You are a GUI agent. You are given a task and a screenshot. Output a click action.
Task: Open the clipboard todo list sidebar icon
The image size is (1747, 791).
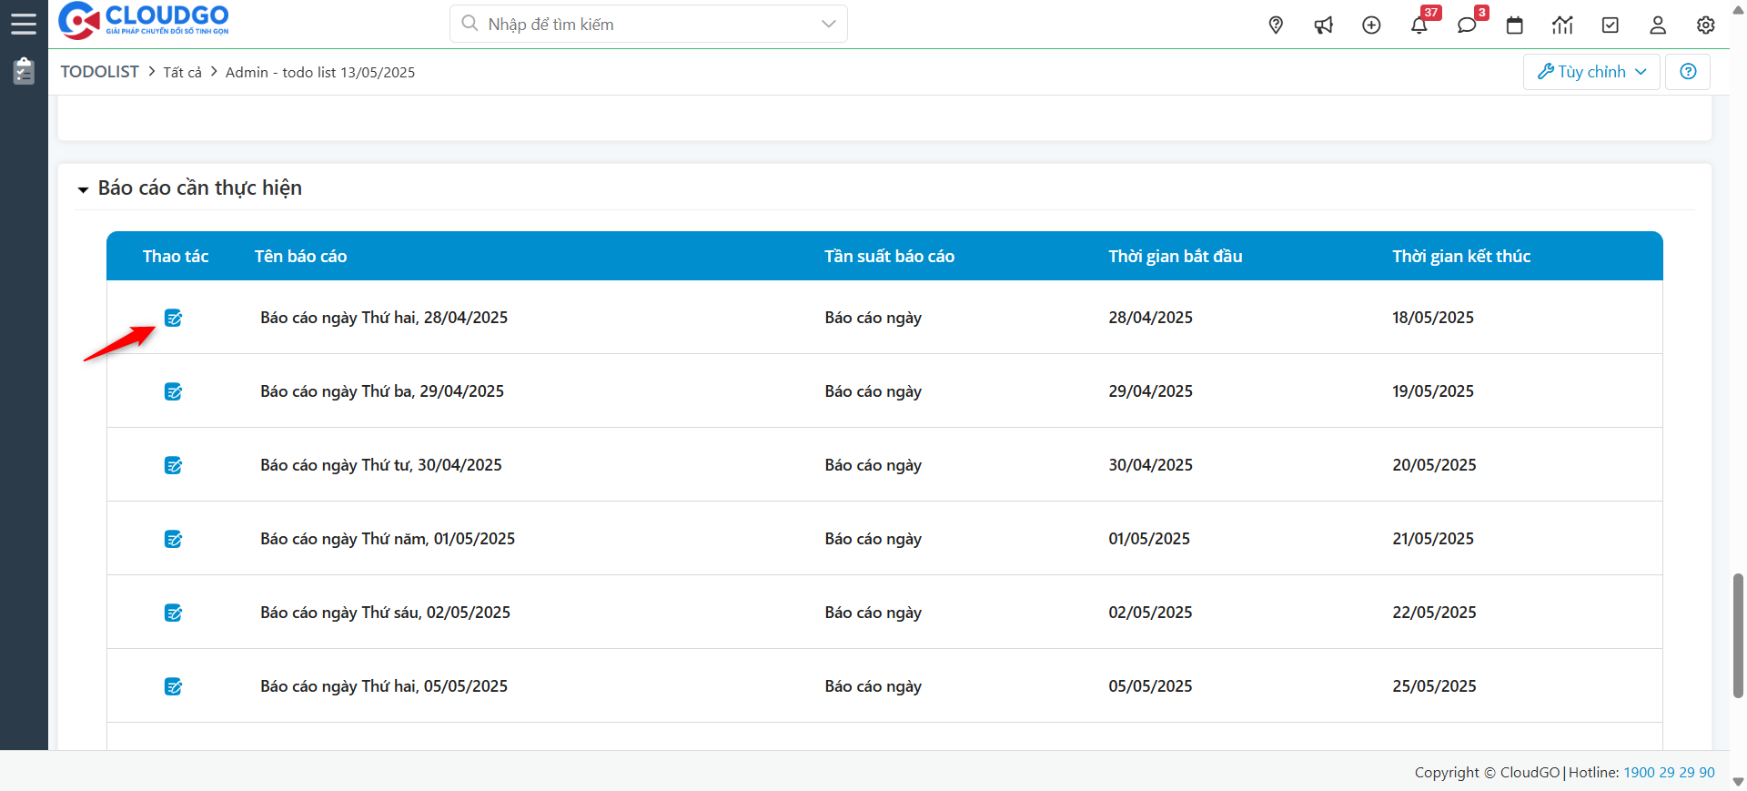tap(24, 71)
